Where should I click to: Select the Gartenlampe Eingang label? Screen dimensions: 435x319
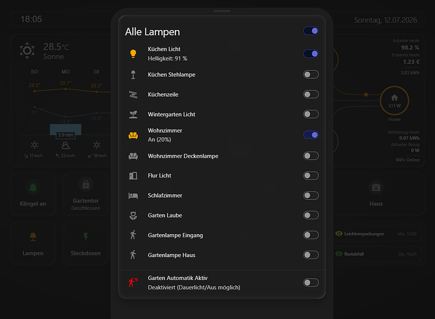[175, 235]
